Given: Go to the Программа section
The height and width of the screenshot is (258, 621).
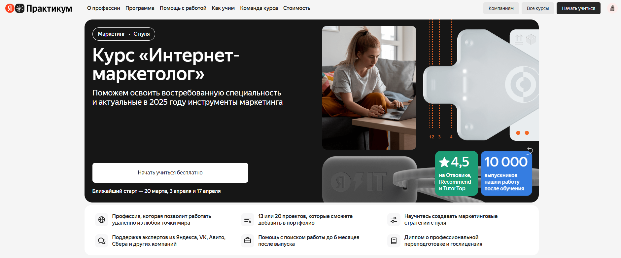Looking at the screenshot, I should click(140, 8).
